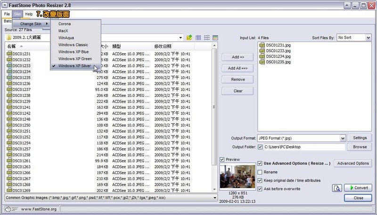The image size is (377, 215).
Task: Select DSC01248 in source list
Action: coord(21,119)
